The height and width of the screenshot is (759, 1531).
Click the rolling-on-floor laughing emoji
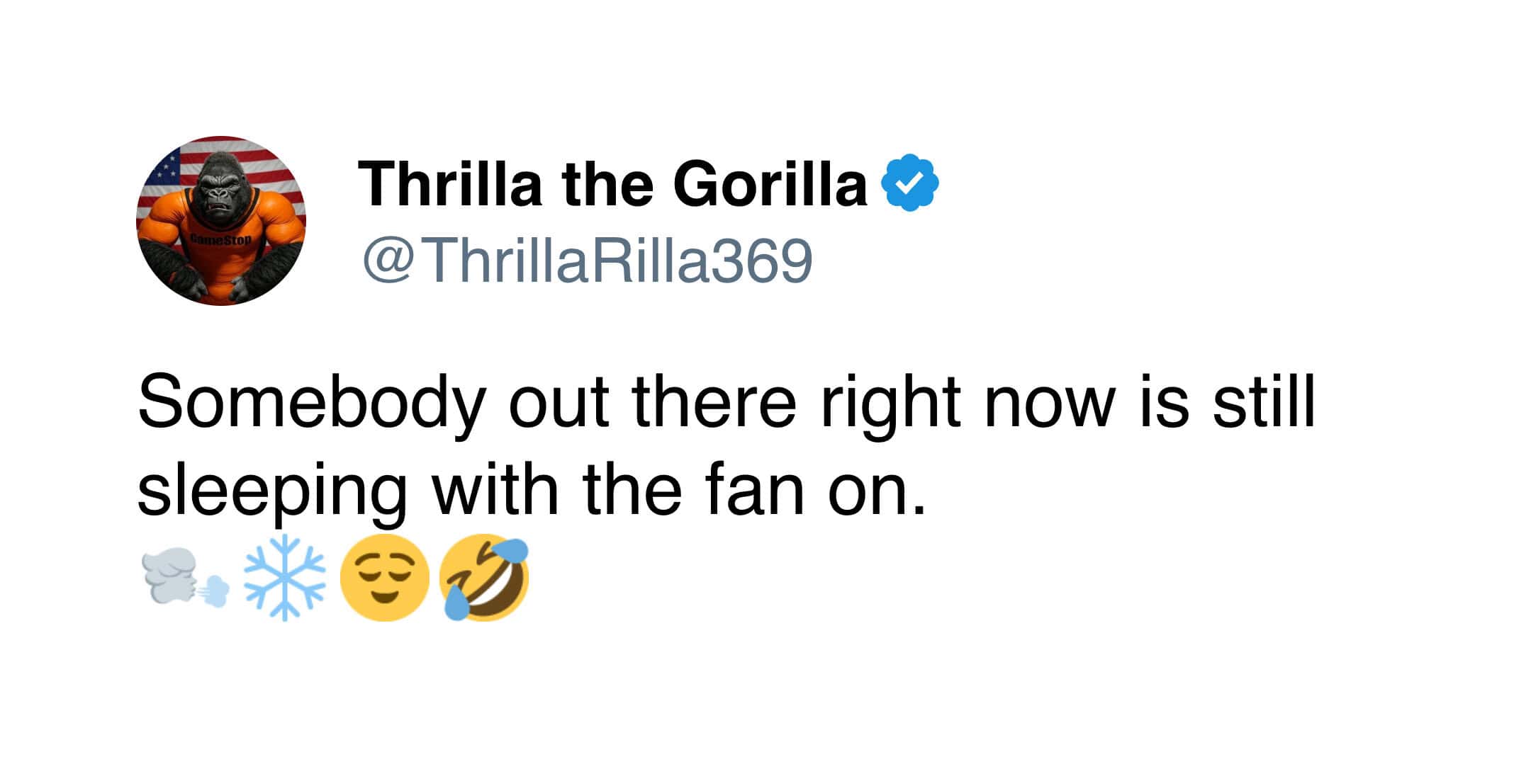485,578
